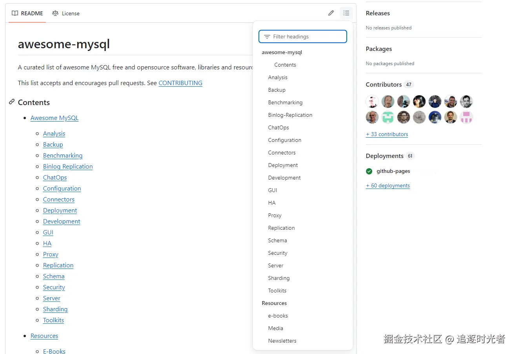515x354 pixels.
Task: Select Toolkits in outline menu
Action: point(277,290)
